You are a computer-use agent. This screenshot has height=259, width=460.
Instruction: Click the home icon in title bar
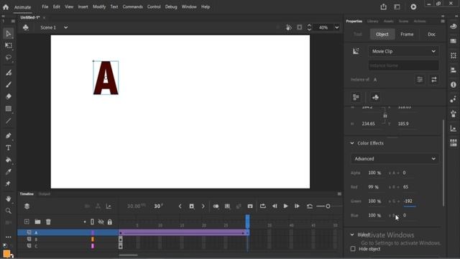(x=6, y=6)
